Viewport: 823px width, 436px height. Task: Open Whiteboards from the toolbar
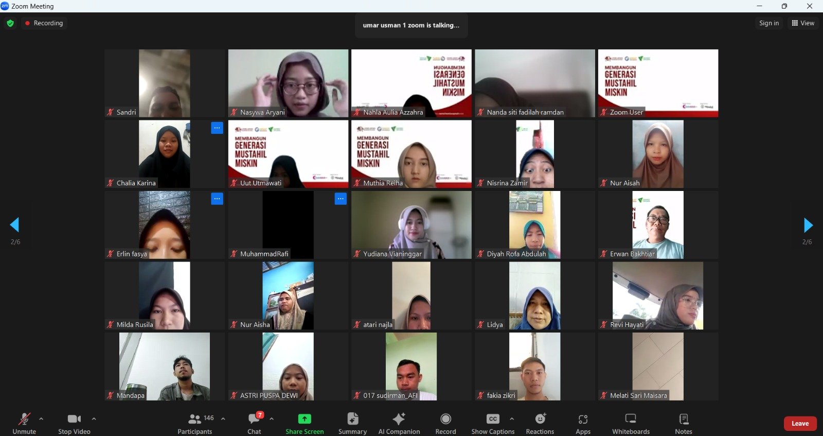pyautogui.click(x=631, y=419)
